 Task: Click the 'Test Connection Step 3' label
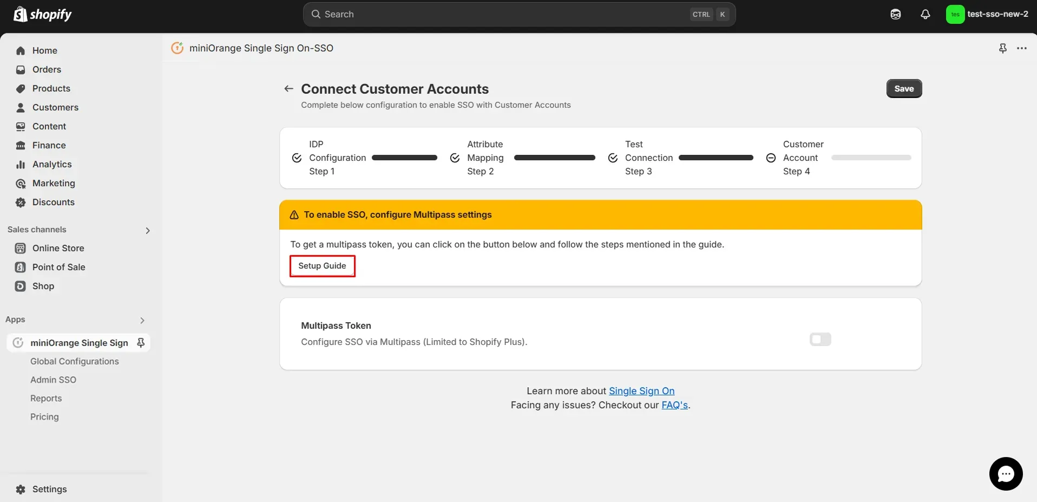coord(649,158)
